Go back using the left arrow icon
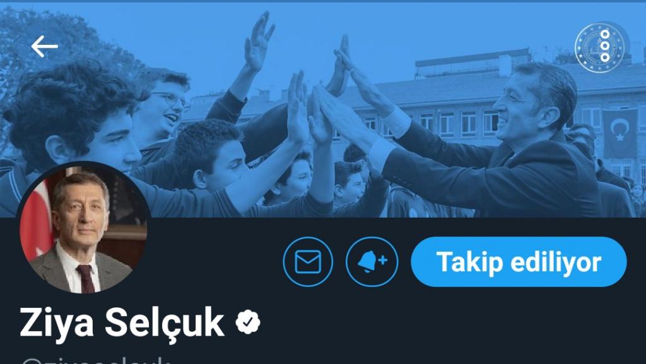The width and height of the screenshot is (646, 364). coord(45,46)
